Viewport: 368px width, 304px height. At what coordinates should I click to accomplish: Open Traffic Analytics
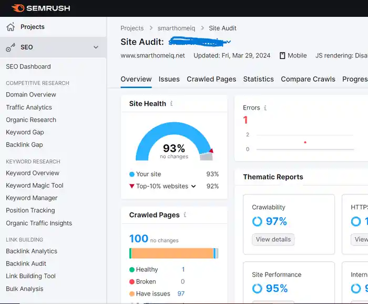[29, 107]
